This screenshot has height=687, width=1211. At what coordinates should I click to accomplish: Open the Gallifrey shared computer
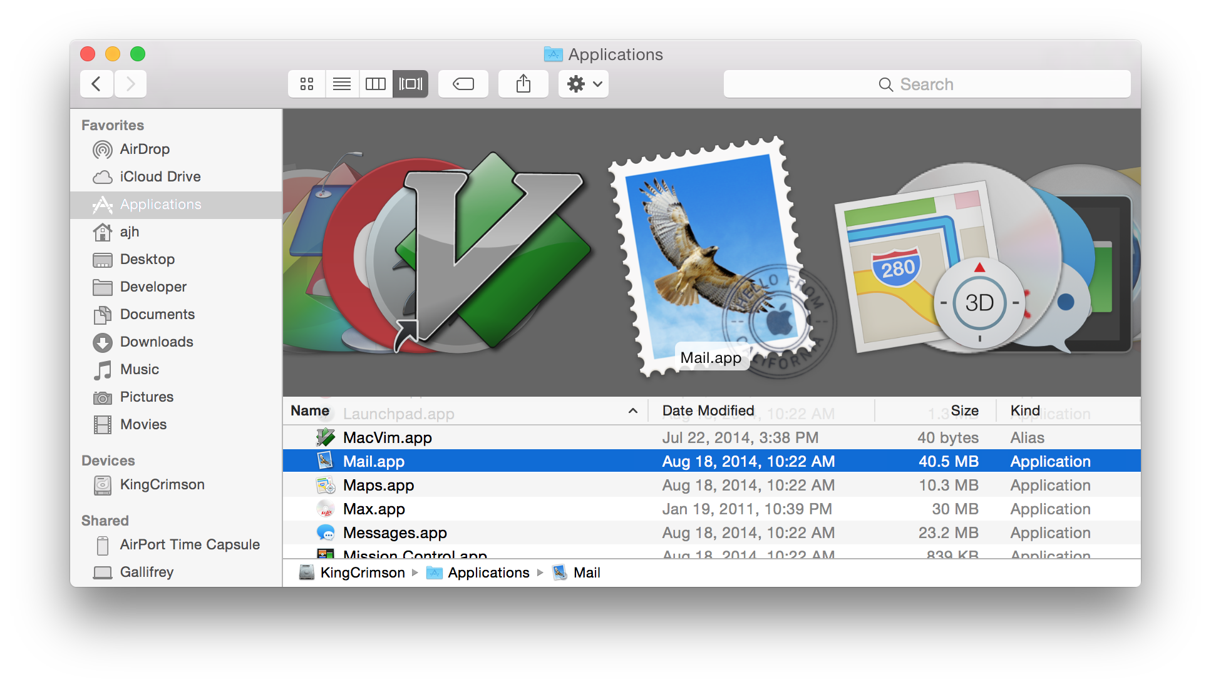pyautogui.click(x=176, y=572)
